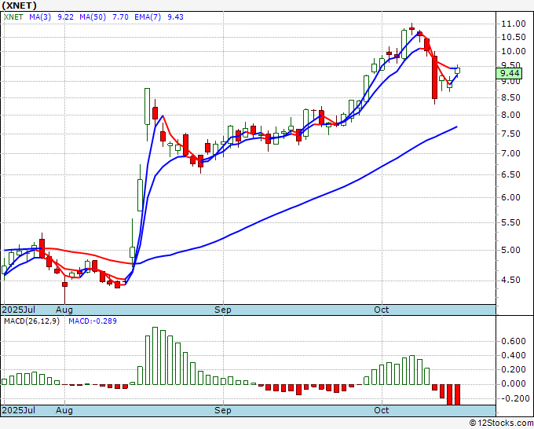Image resolution: width=534 pixels, height=429 pixels.
Task: Click the Aug label on price chart axis
Action: [x=64, y=310]
